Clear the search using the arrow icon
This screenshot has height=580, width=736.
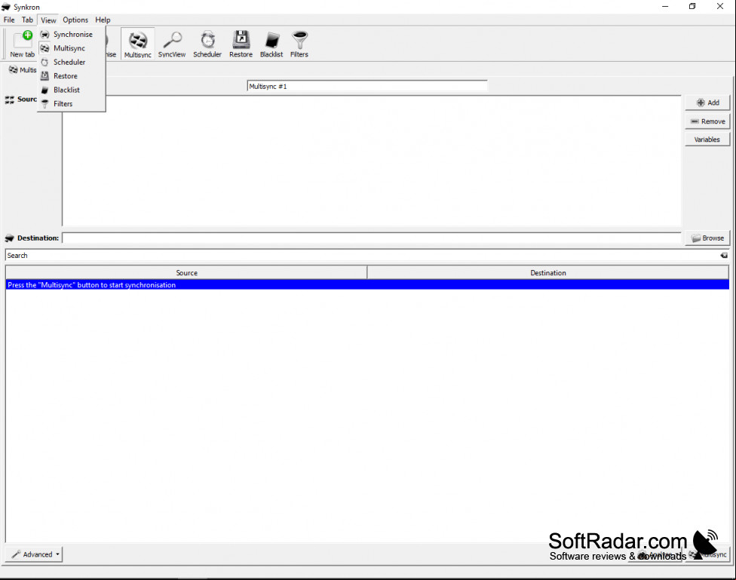(x=724, y=256)
